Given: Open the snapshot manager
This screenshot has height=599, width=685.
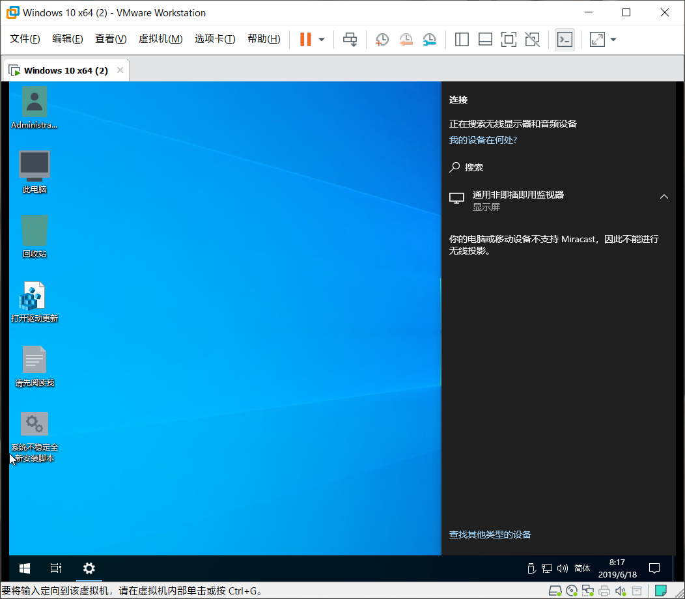Looking at the screenshot, I should [430, 39].
